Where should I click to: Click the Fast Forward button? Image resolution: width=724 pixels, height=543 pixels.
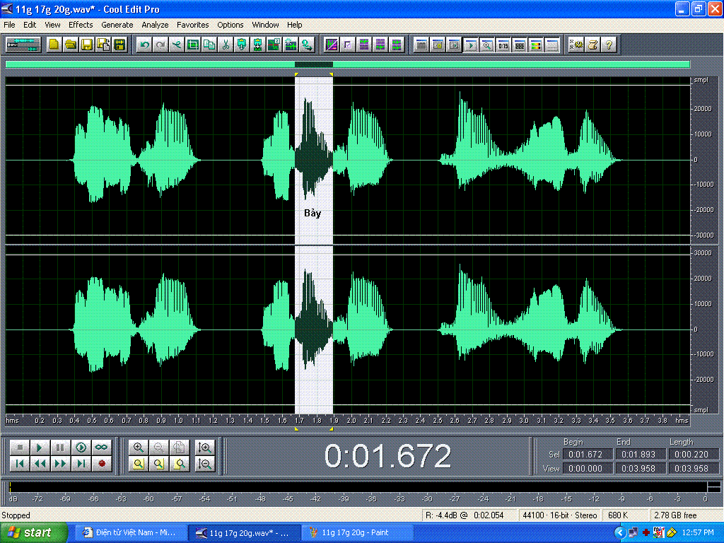[60, 463]
